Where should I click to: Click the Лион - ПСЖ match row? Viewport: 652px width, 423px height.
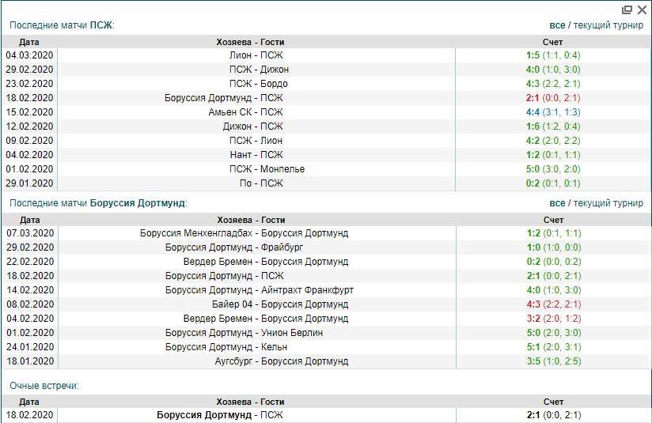[256, 55]
